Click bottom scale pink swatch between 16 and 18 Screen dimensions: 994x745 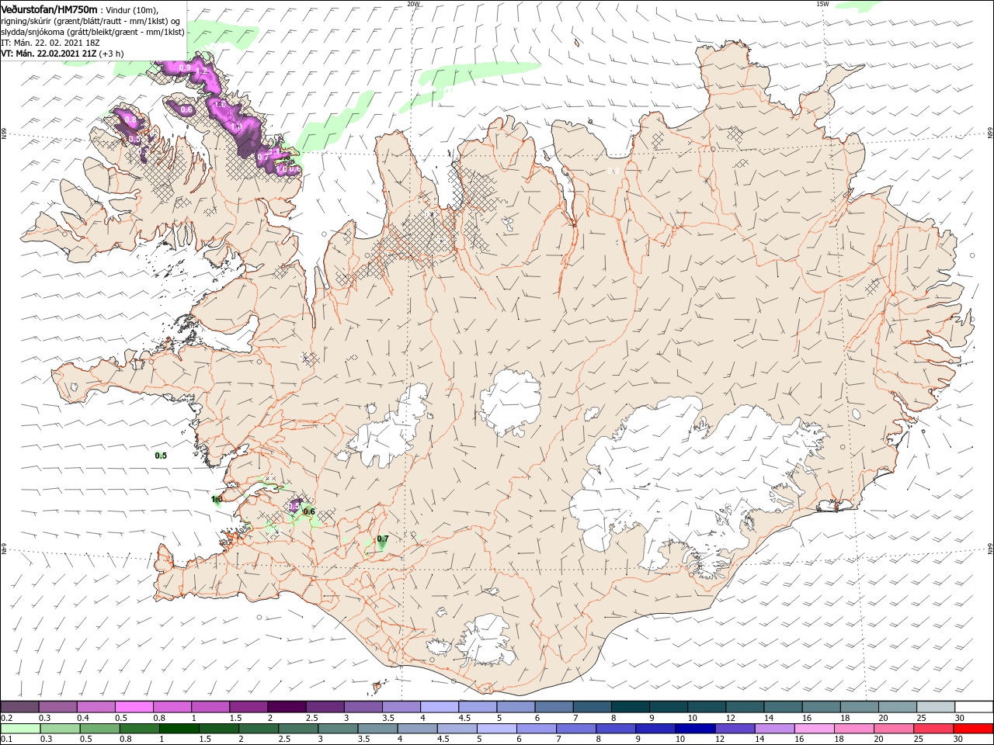coord(815,729)
